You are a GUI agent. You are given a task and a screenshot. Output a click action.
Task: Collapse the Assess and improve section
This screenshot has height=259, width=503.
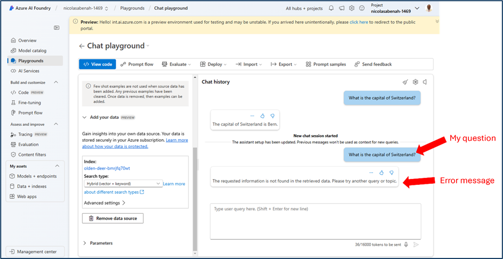(x=56, y=124)
